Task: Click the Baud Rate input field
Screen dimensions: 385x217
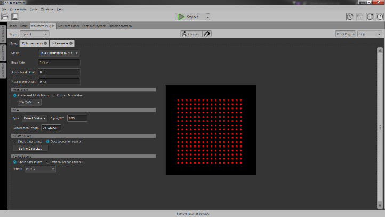Action: (59, 63)
